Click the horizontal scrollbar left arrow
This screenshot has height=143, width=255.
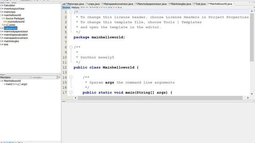click(x=75, y=98)
